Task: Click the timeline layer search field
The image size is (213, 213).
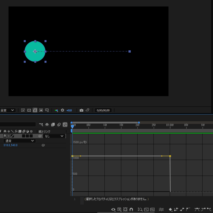Action: coord(18,124)
